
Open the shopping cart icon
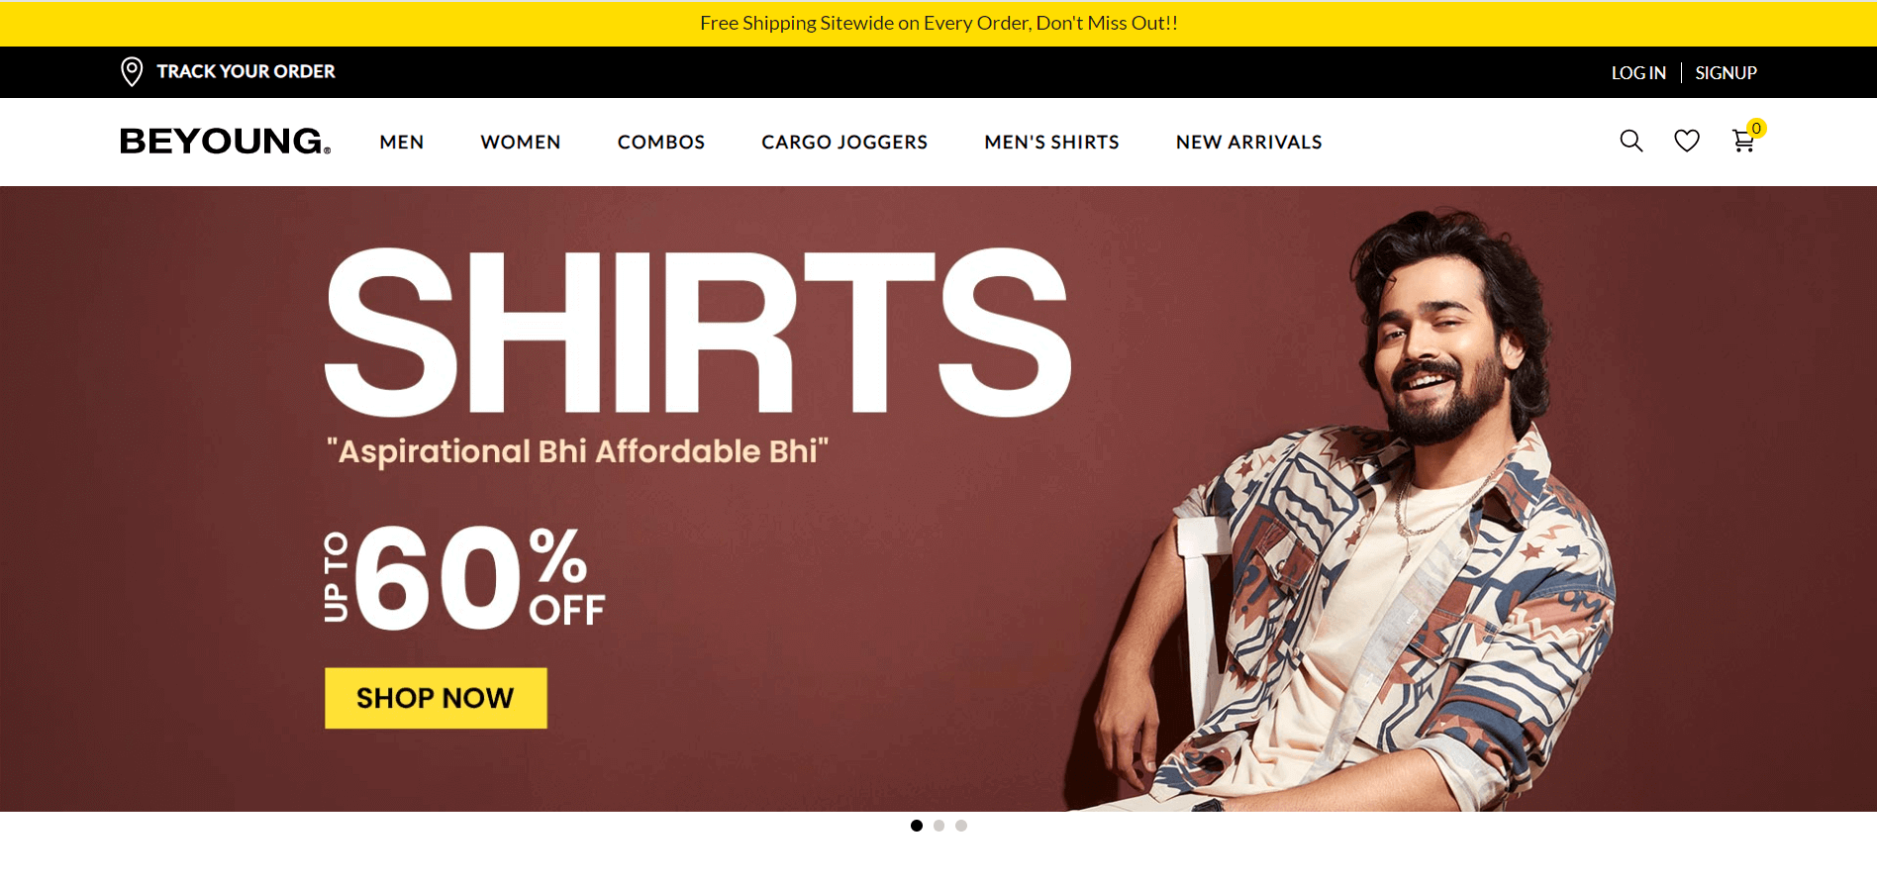[1743, 142]
